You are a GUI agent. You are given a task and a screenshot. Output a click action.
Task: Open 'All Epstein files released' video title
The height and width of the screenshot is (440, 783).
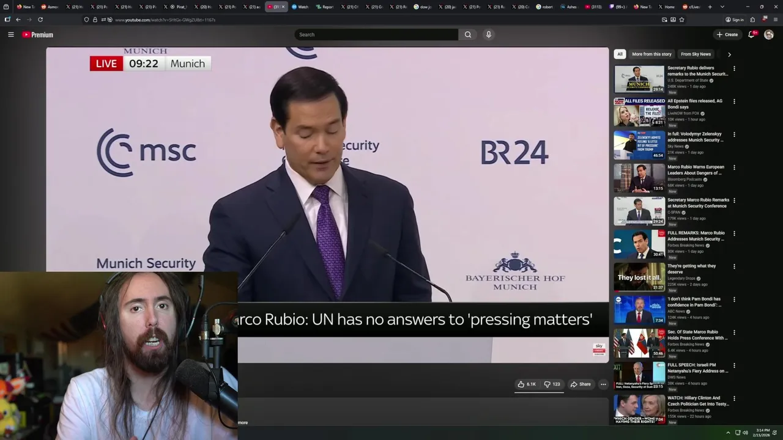[x=695, y=104]
